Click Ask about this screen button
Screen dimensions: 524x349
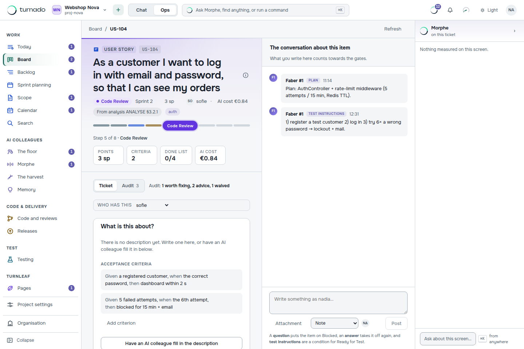pyautogui.click(x=448, y=339)
